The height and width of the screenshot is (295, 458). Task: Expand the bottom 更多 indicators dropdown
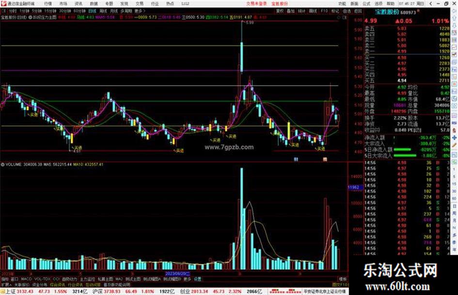click(x=187, y=279)
